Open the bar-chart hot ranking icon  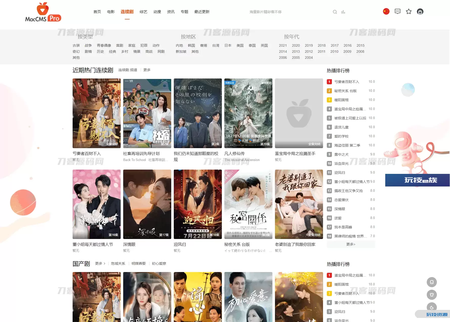click(x=343, y=12)
